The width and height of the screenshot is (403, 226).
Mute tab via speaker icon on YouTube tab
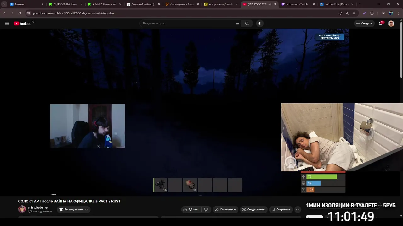(x=270, y=4)
